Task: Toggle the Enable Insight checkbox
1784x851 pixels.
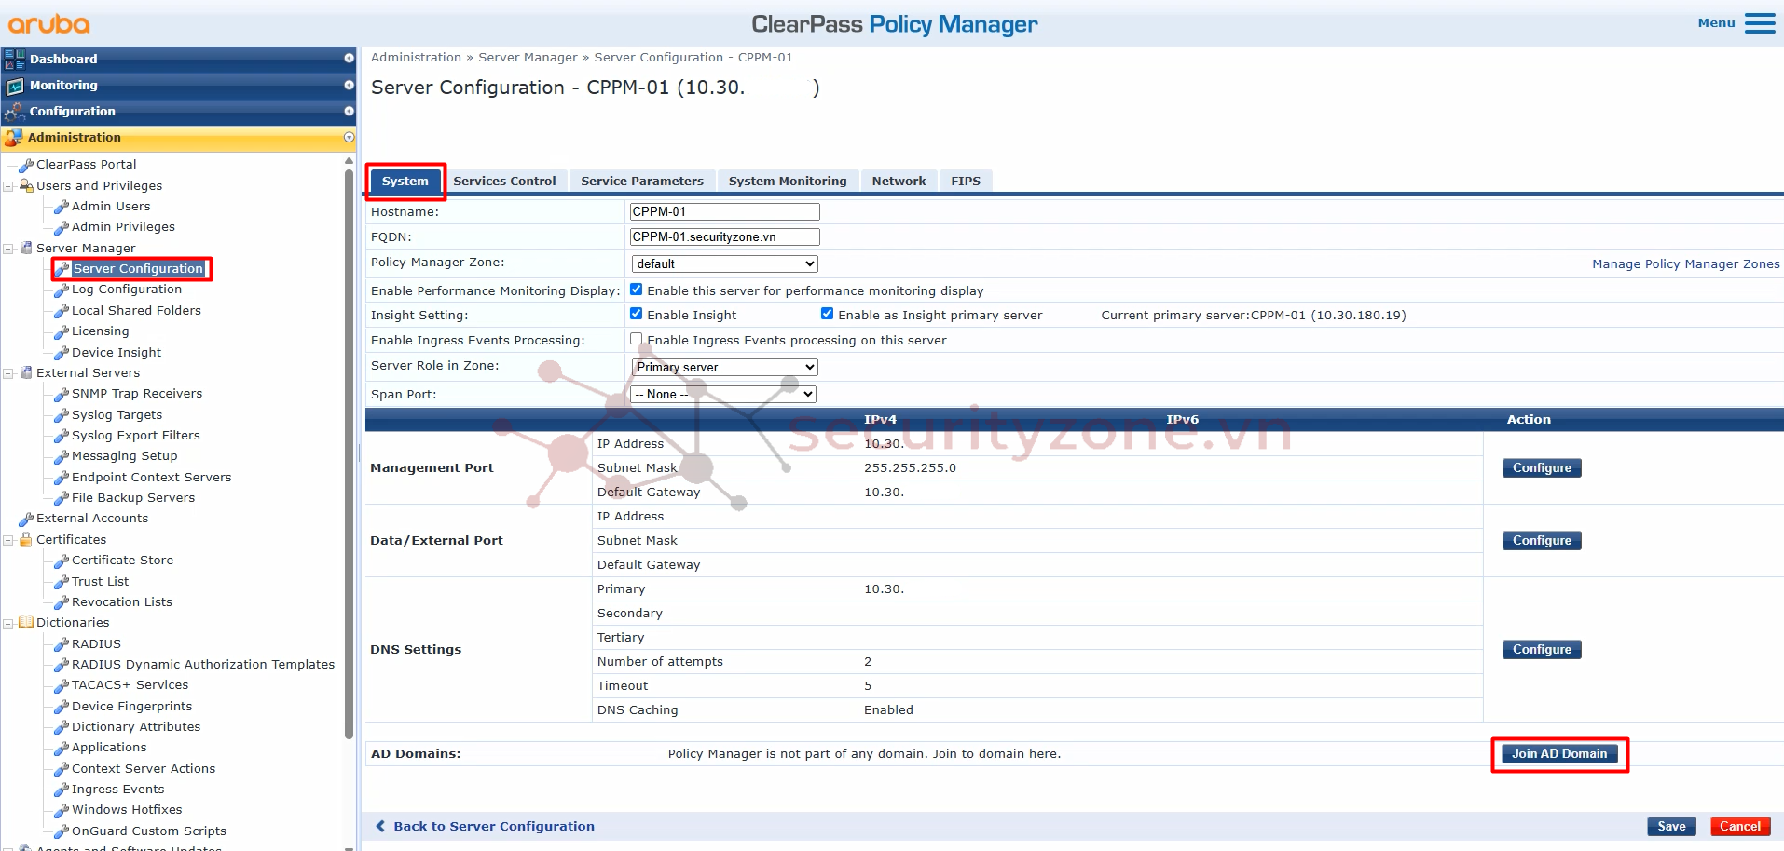Action: 637,314
